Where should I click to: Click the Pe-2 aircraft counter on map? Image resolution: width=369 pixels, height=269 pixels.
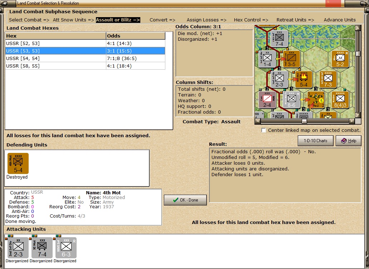click(x=316, y=100)
